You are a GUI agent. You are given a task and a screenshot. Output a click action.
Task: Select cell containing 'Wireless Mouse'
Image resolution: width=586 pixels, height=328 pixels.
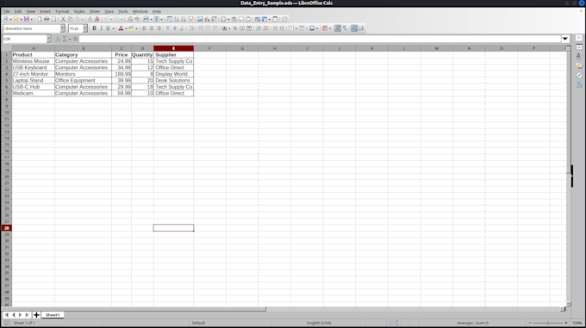click(34, 61)
